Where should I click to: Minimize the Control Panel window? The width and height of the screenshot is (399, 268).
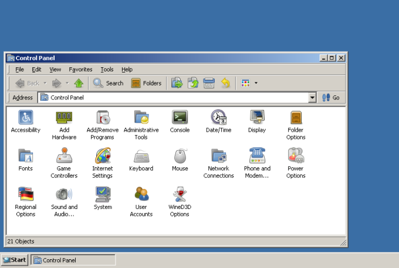click(x=323, y=58)
